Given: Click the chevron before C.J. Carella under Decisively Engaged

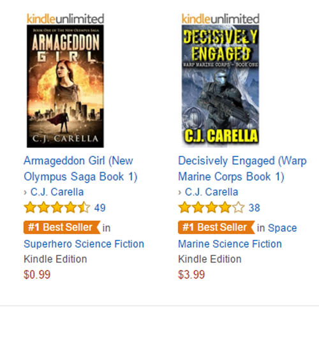Looking at the screenshot, I should coord(180,192).
